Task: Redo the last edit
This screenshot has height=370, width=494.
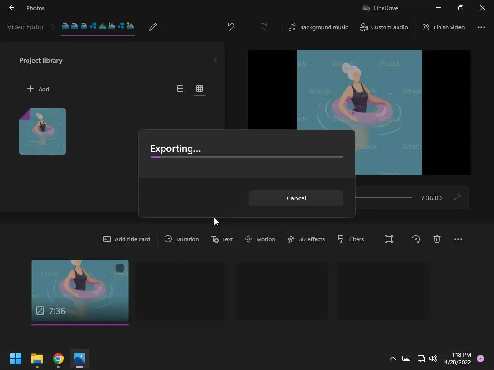Action: pyautogui.click(x=264, y=27)
